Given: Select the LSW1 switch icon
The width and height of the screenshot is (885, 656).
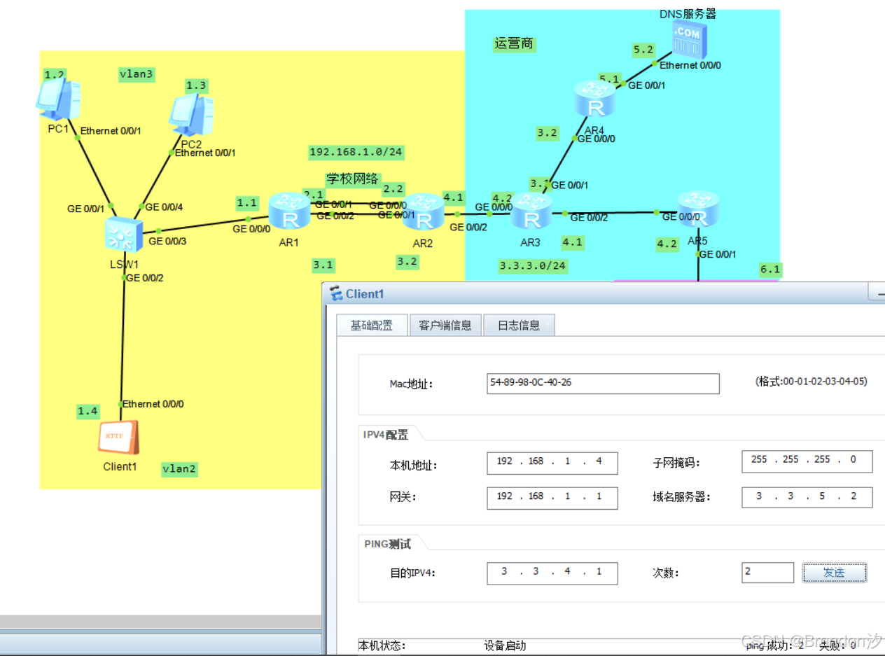Looking at the screenshot, I should click(x=123, y=234).
